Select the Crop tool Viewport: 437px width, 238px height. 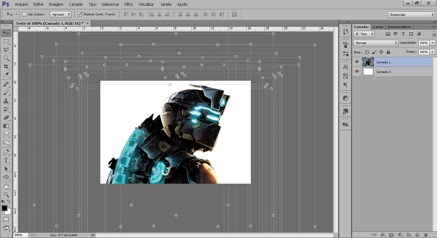click(x=6, y=67)
